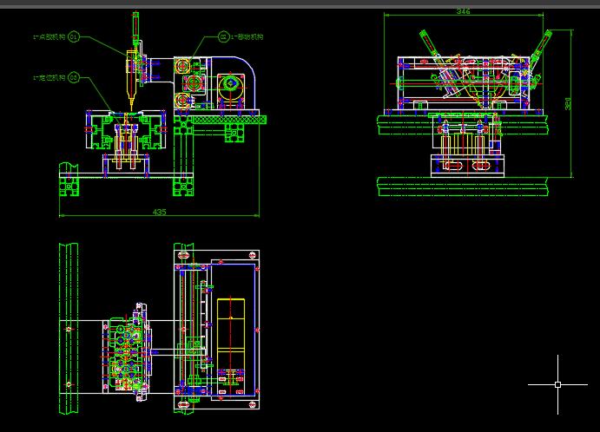Click the '1-点胶机构' label text
Viewport: 600px width, 432px height.
pyautogui.click(x=49, y=37)
